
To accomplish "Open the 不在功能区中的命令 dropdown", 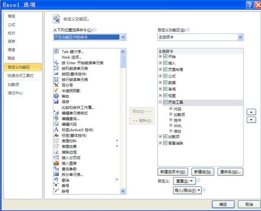I will (123, 37).
